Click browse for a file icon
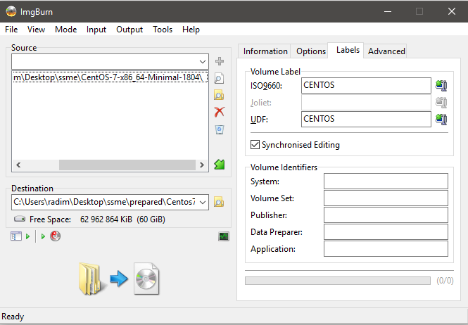Image resolution: width=468 pixels, height=325 pixels. point(219,79)
